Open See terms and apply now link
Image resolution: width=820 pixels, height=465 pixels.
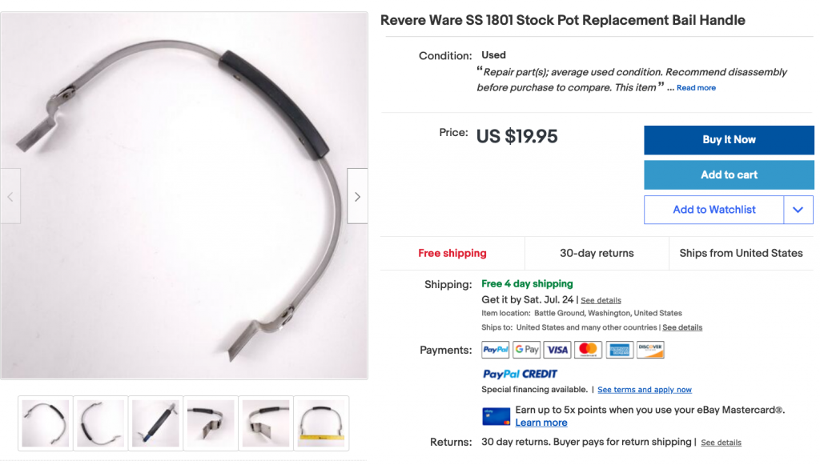pyautogui.click(x=645, y=390)
